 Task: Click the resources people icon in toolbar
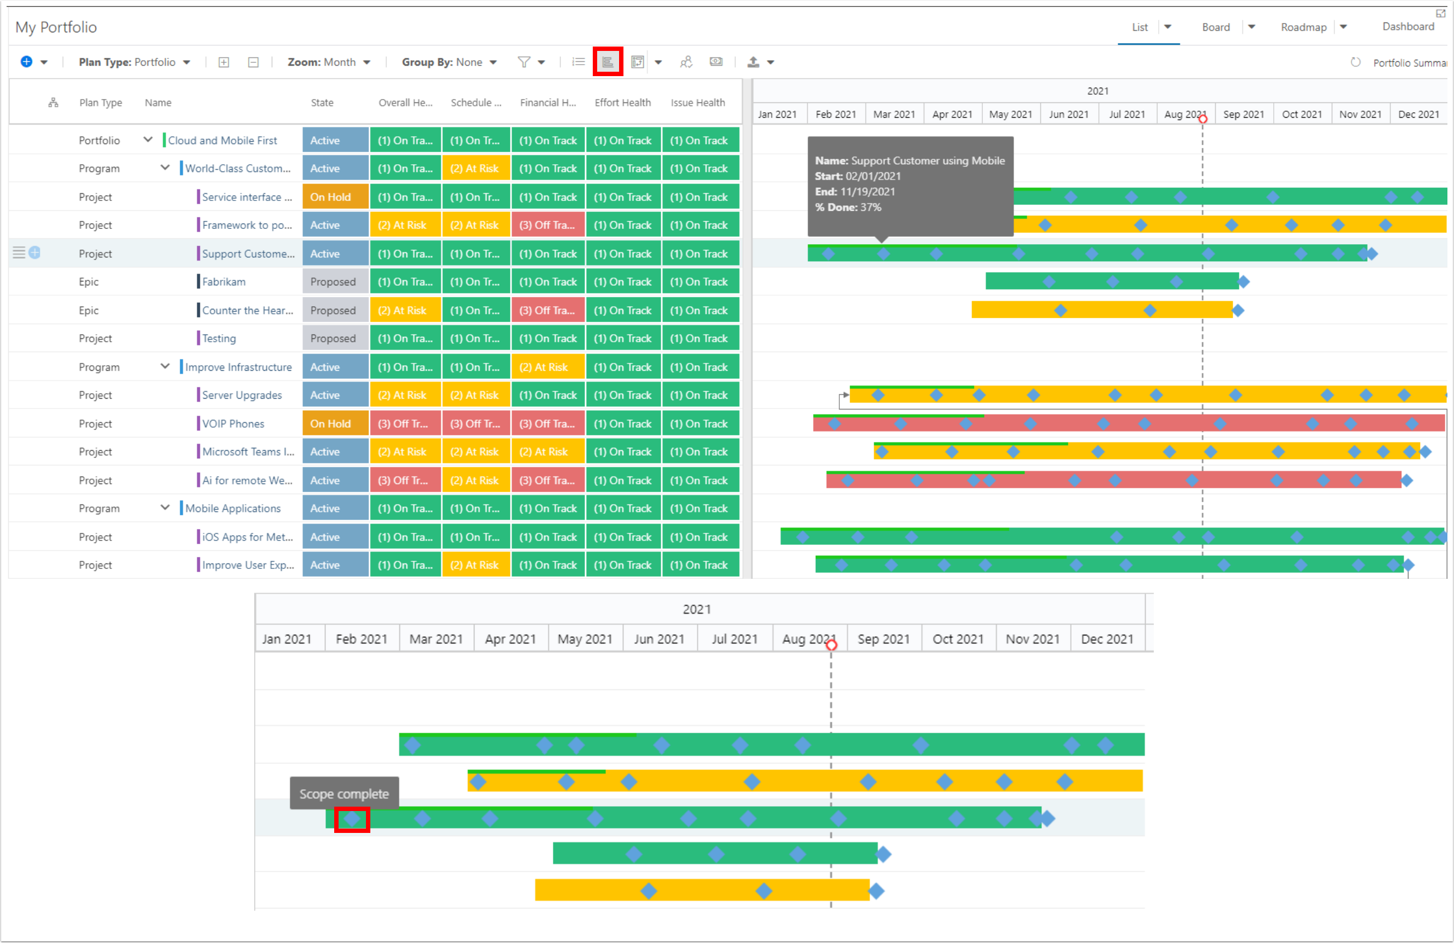tap(686, 62)
